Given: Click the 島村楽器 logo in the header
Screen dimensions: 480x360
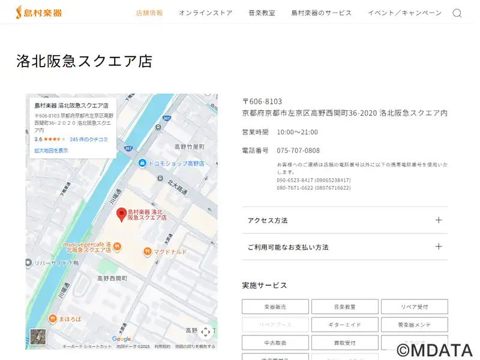Looking at the screenshot, I should pos(39,13).
